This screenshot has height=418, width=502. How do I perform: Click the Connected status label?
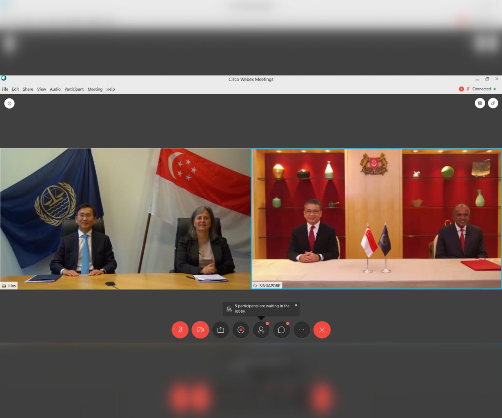pos(481,89)
